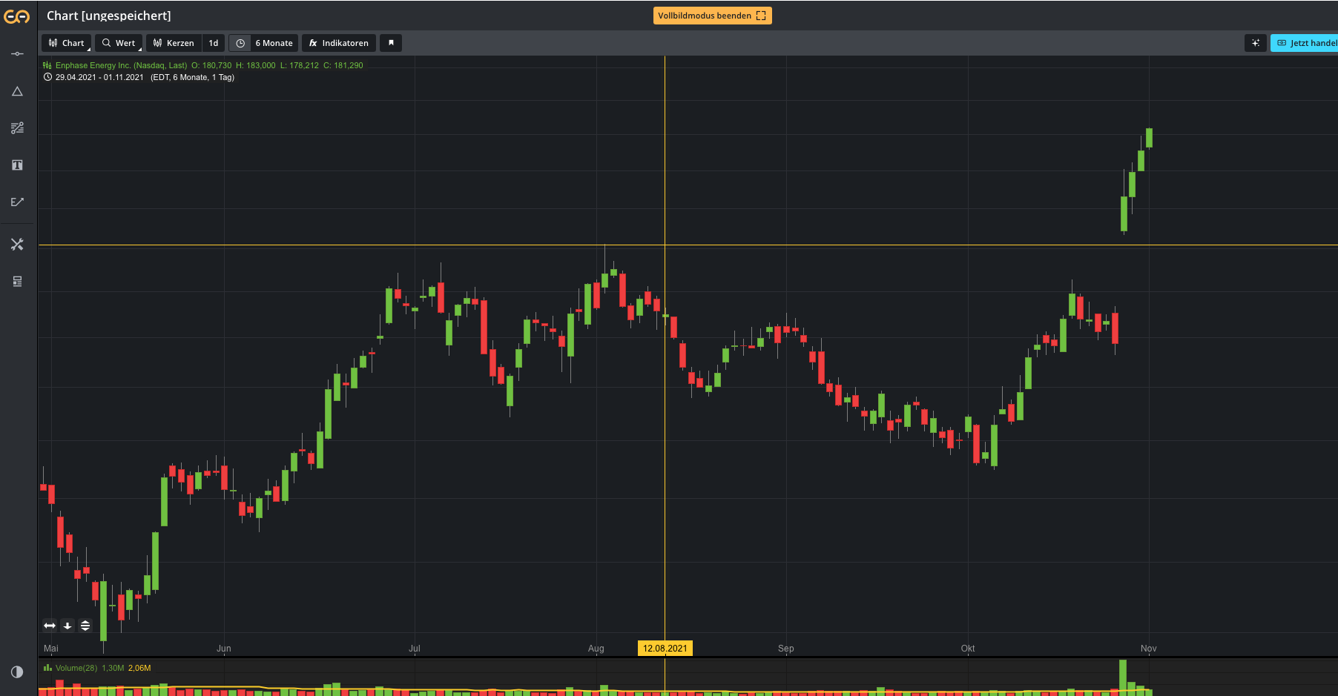
Task: Select the templates panel icon in sidebar
Action: 17,281
